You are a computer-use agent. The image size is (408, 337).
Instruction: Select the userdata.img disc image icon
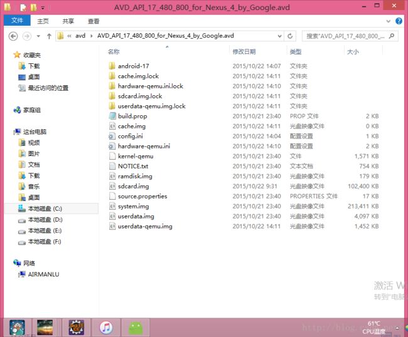pos(112,216)
